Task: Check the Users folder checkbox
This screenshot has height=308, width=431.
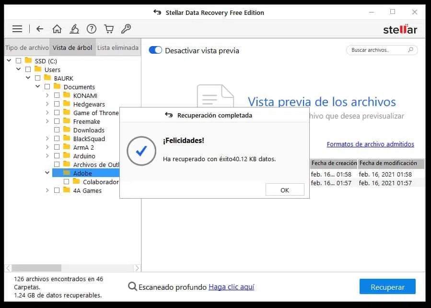Action: click(28, 70)
